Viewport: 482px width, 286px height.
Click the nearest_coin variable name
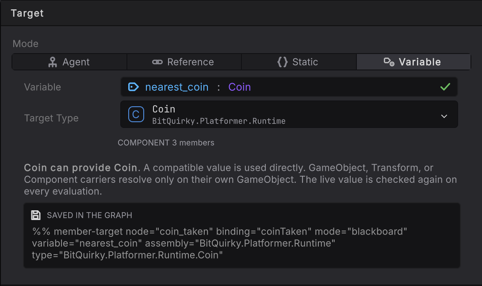click(177, 87)
